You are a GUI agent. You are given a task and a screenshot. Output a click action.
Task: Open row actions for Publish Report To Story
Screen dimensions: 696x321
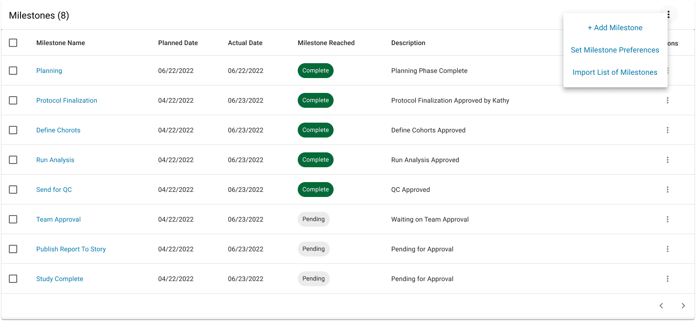pyautogui.click(x=668, y=249)
